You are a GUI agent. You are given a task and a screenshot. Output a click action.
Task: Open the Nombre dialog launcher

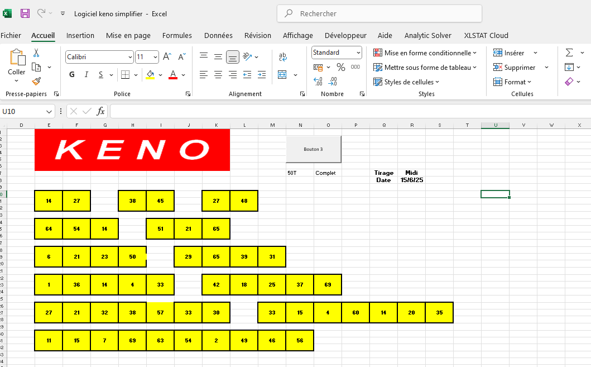click(362, 94)
